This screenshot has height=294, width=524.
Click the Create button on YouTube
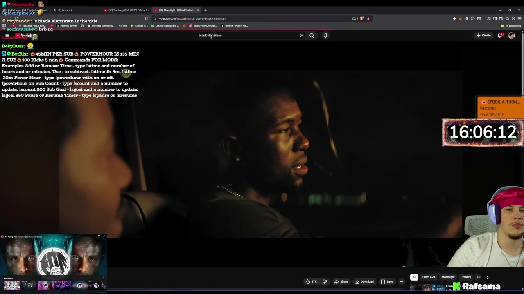(483, 35)
